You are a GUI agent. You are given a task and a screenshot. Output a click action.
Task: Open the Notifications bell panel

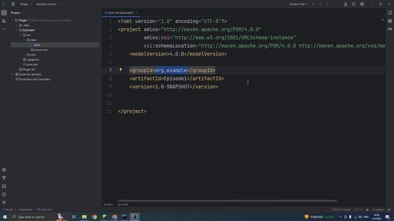390,13
